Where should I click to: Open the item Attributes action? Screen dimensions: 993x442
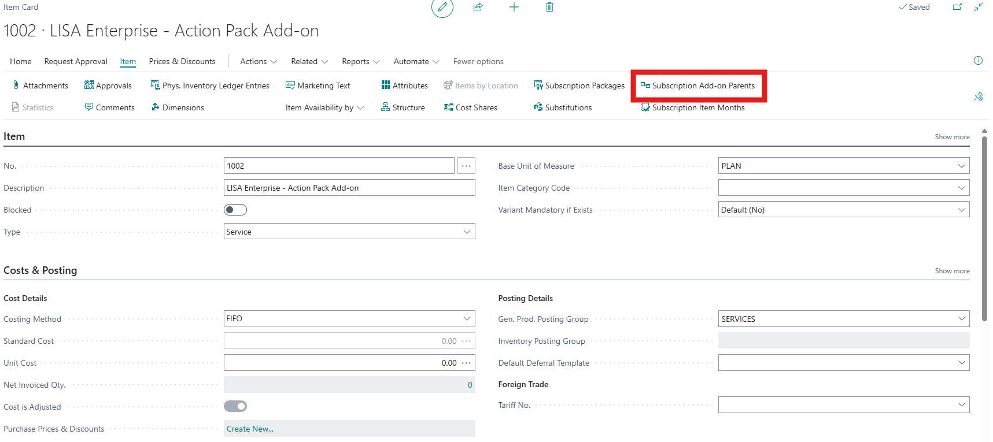pos(404,86)
